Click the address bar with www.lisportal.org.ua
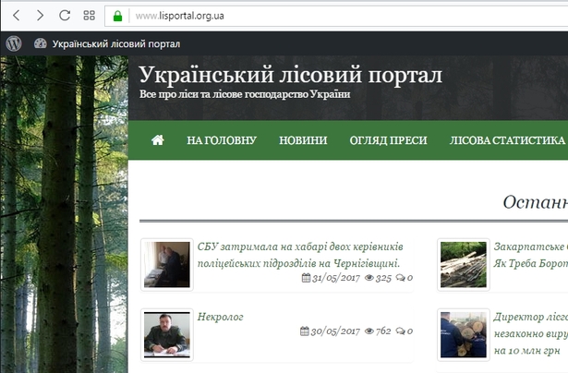The width and height of the screenshot is (568, 373). [337, 16]
